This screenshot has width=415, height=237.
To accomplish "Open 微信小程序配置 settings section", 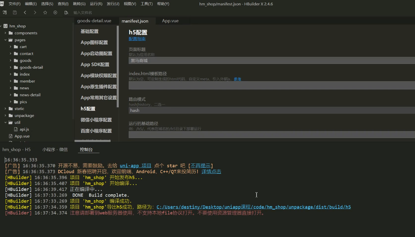I will (x=96, y=120).
